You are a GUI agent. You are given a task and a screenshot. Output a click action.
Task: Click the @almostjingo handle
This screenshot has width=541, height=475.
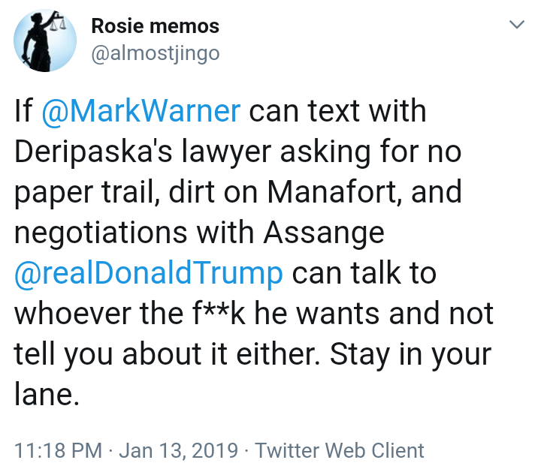click(x=156, y=53)
